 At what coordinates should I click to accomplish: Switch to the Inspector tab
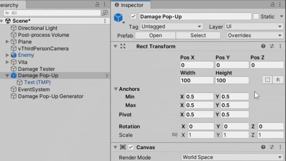pos(130,5)
